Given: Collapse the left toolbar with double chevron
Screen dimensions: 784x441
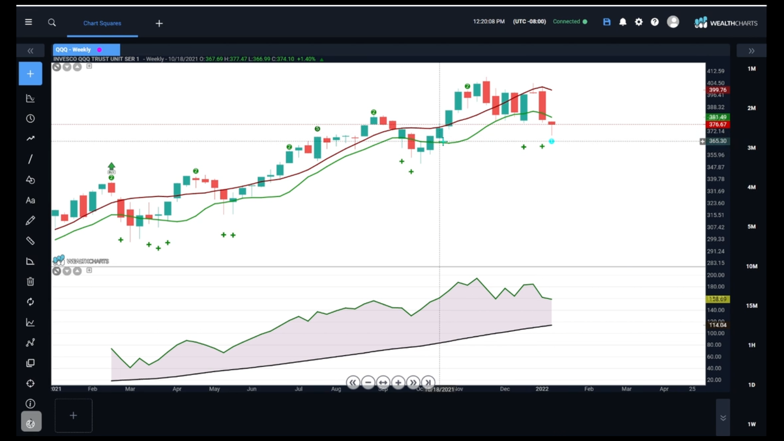Looking at the screenshot, I should coord(30,51).
